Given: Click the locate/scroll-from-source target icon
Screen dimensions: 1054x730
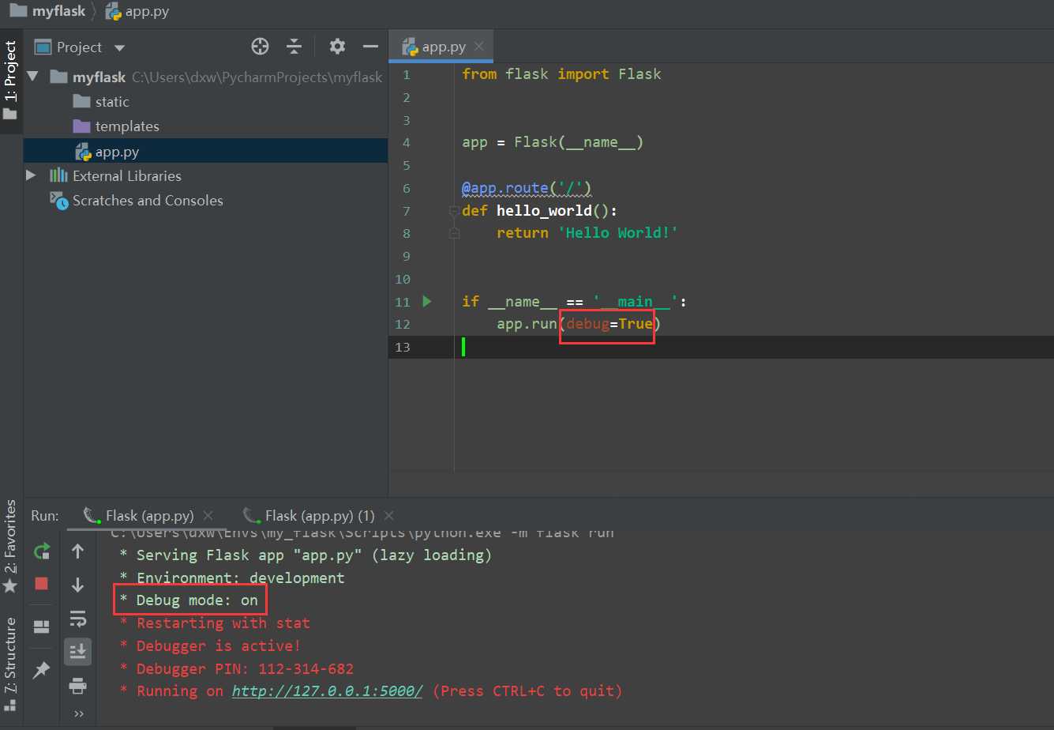Looking at the screenshot, I should pyautogui.click(x=260, y=47).
